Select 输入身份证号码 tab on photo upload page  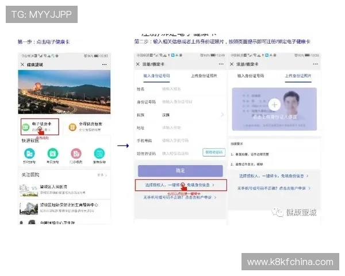[251, 76]
